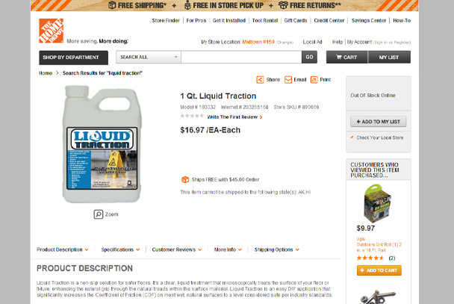The image size is (454, 304).
Task: Click the Home Depot logo
Action: (x=52, y=31)
